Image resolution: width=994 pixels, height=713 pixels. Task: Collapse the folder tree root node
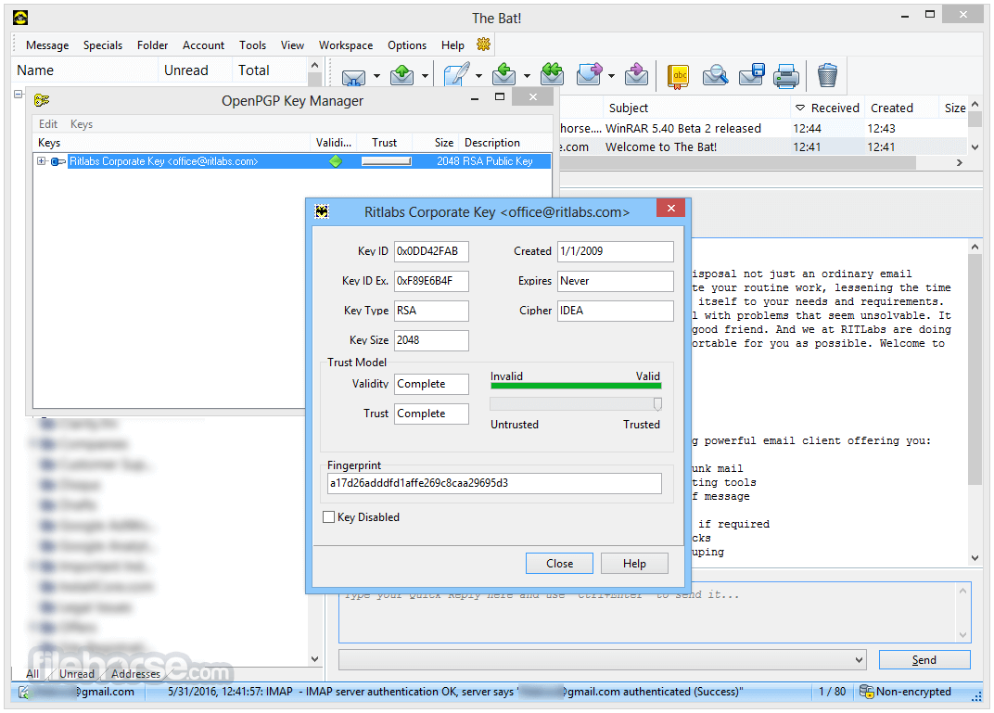click(x=19, y=94)
